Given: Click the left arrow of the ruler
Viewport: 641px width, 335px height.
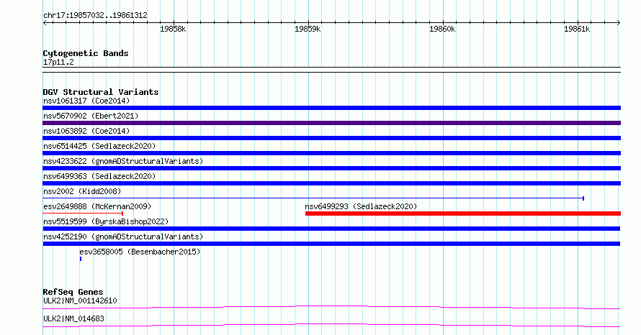Looking at the screenshot, I should 45,23.
